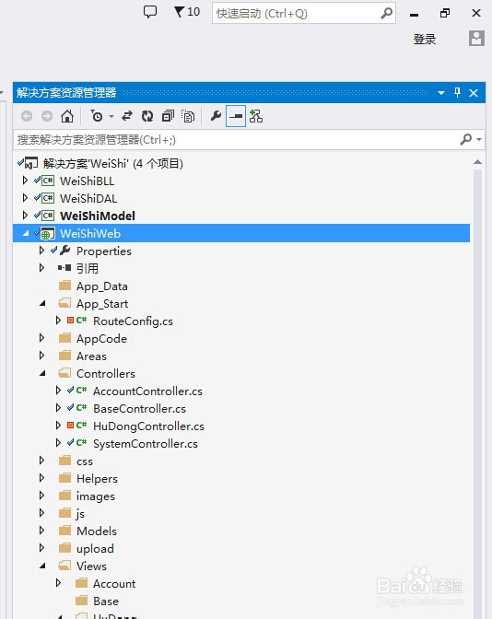Open the filter dropdown arrow beside clock icon
Image resolution: width=492 pixels, height=619 pixels.
click(111, 116)
